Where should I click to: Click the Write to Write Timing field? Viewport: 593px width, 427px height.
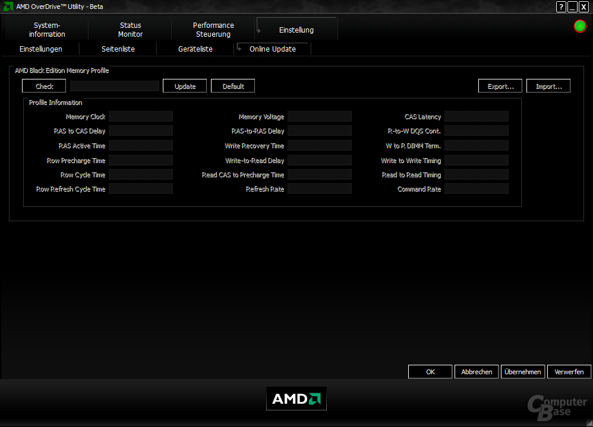click(477, 160)
